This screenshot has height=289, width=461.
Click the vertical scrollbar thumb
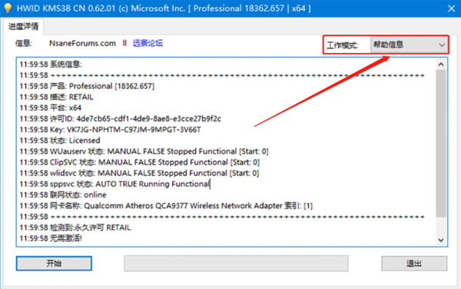[441, 144]
